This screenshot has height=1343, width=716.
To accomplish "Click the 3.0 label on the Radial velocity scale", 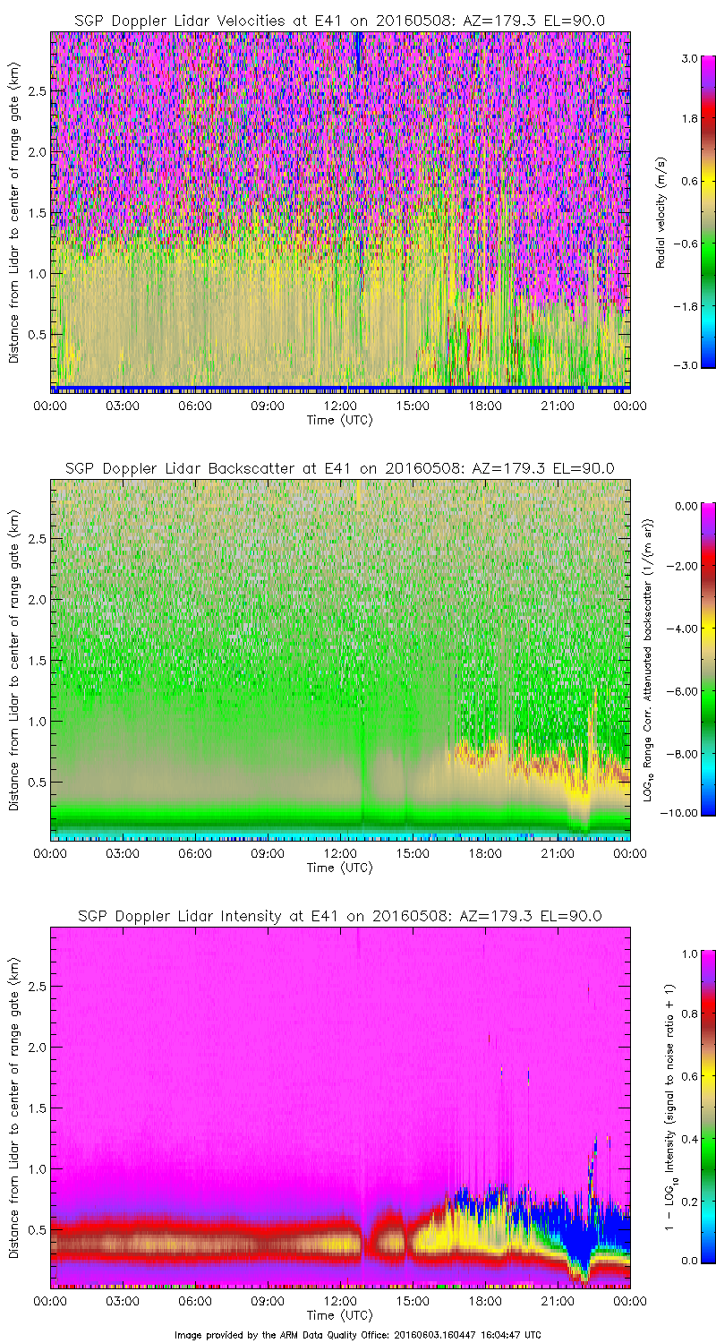I will pyautogui.click(x=687, y=57).
